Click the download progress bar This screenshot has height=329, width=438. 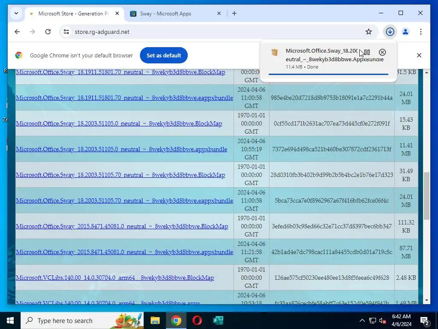[x=328, y=75]
